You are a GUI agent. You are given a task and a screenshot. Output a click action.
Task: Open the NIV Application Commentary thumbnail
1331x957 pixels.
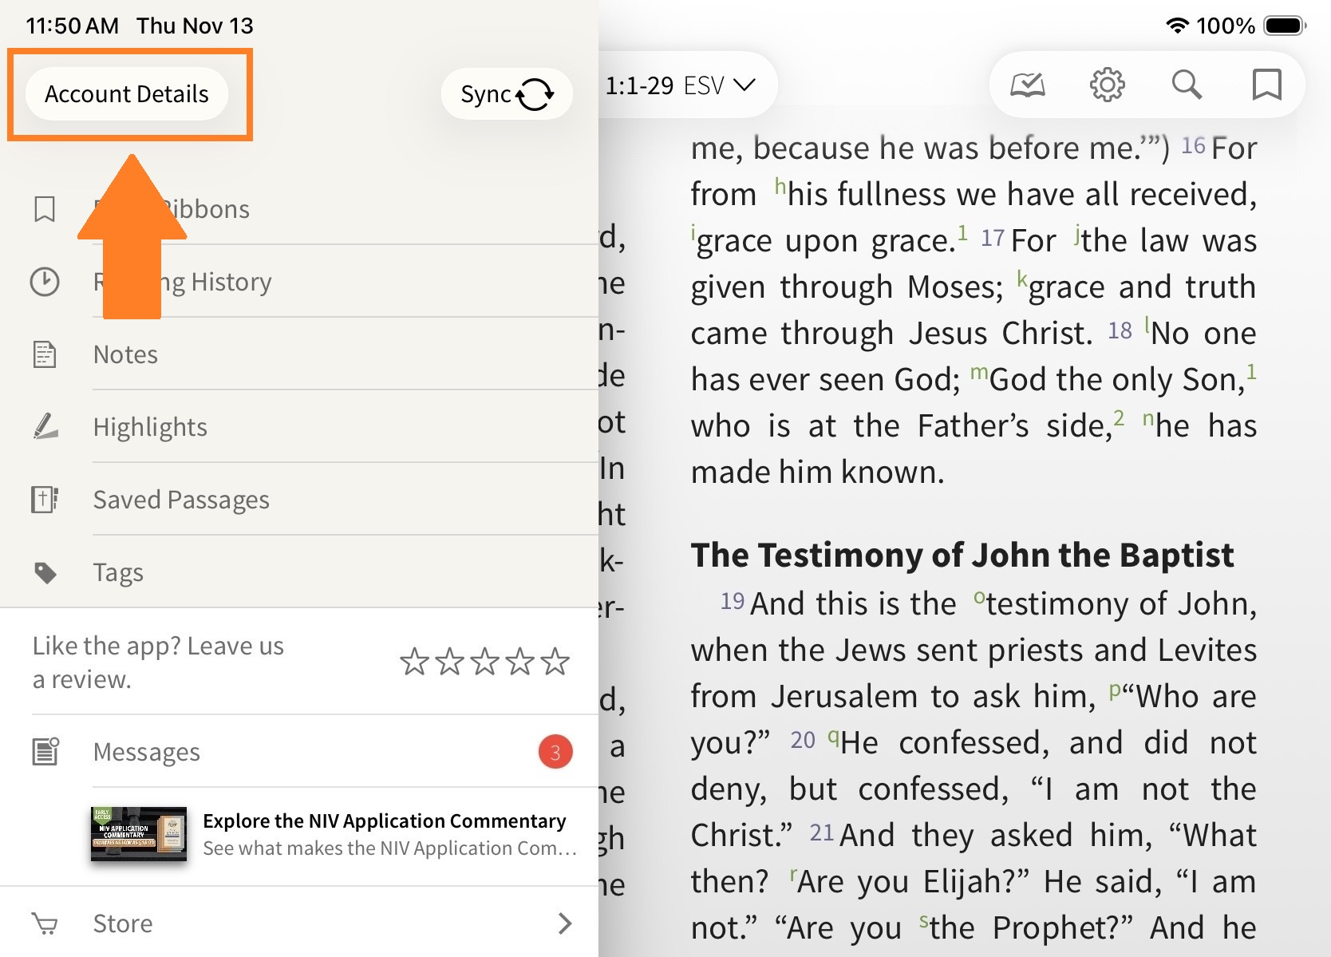pos(139,834)
